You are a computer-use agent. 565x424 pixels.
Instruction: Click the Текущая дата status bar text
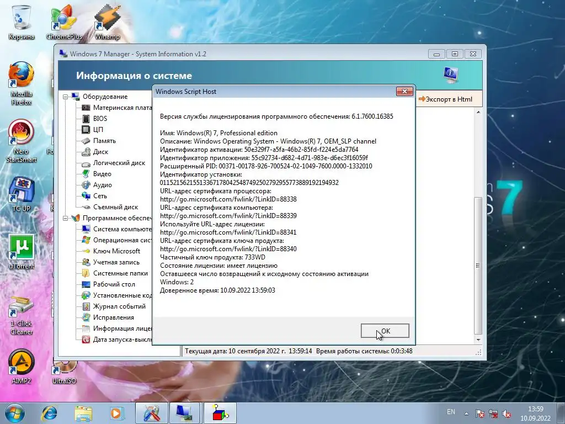pyautogui.click(x=248, y=351)
